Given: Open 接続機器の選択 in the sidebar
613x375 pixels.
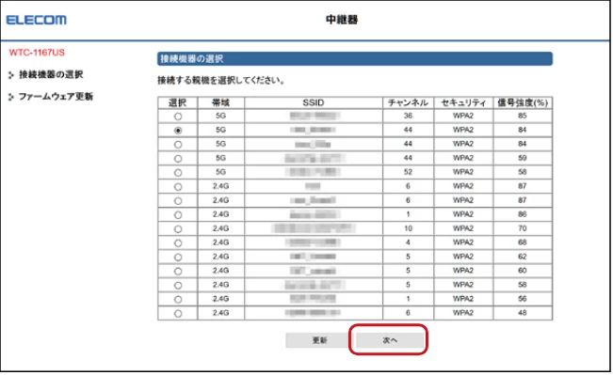Looking at the screenshot, I should coord(51,74).
